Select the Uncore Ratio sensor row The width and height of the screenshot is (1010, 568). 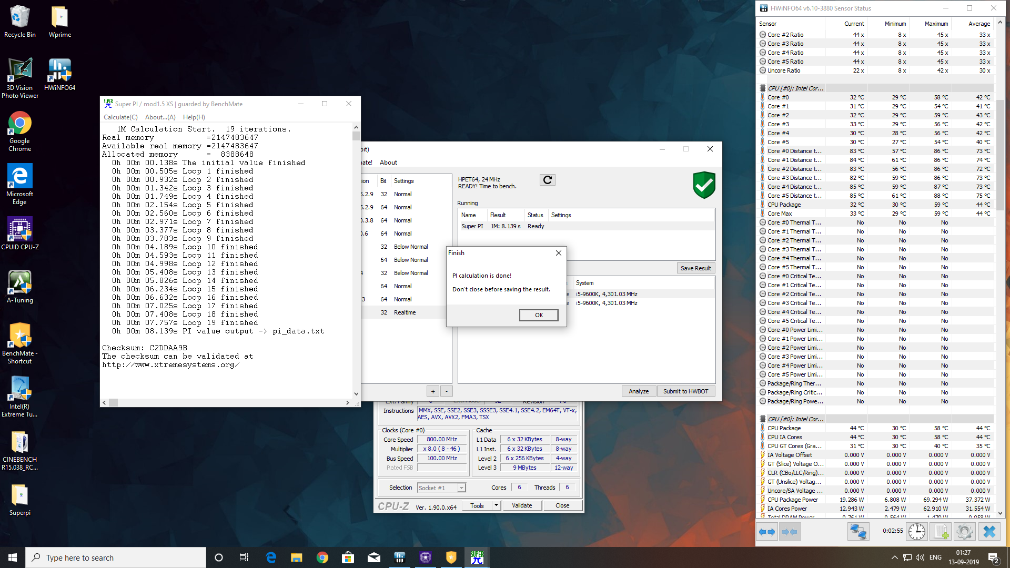point(875,70)
